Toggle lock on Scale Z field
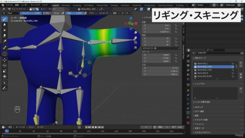Viewport: 245px width, 138px height. [x=176, y=61]
